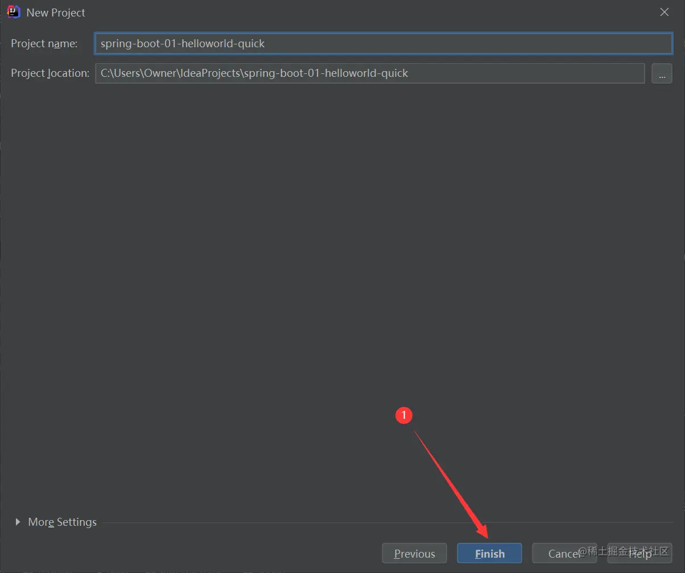Edit the Project name field
The image size is (685, 573).
point(384,43)
